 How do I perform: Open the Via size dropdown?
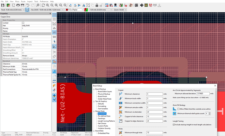(x=47, y=10)
